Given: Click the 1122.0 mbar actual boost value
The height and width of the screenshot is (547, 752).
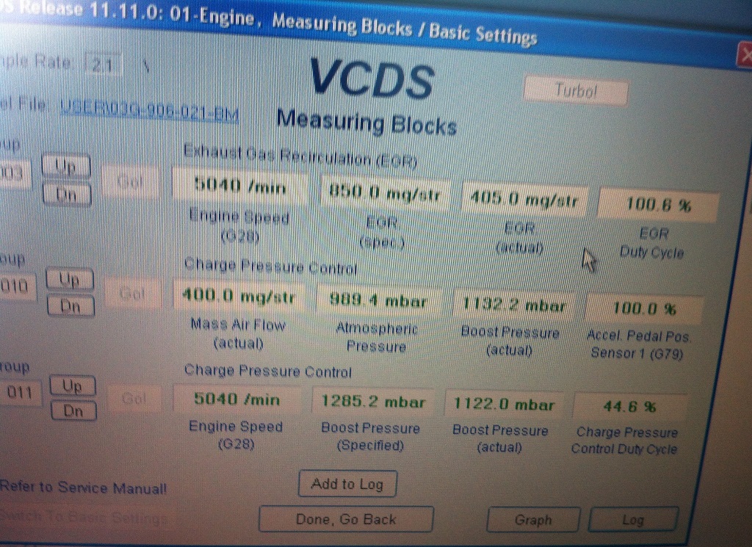Looking at the screenshot, I should coord(504,405).
